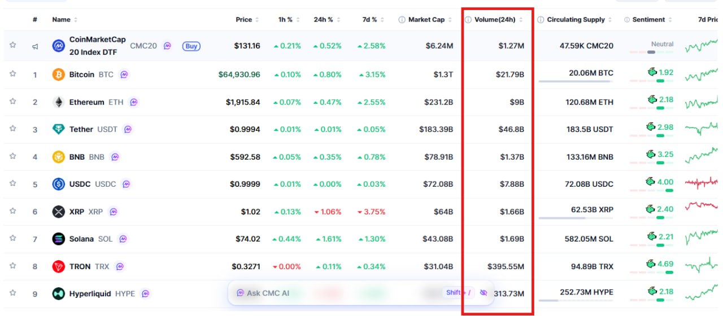Image resolution: width=723 pixels, height=316 pixels.
Task: Open CMC AI icon next to BTC
Action: [124, 74]
